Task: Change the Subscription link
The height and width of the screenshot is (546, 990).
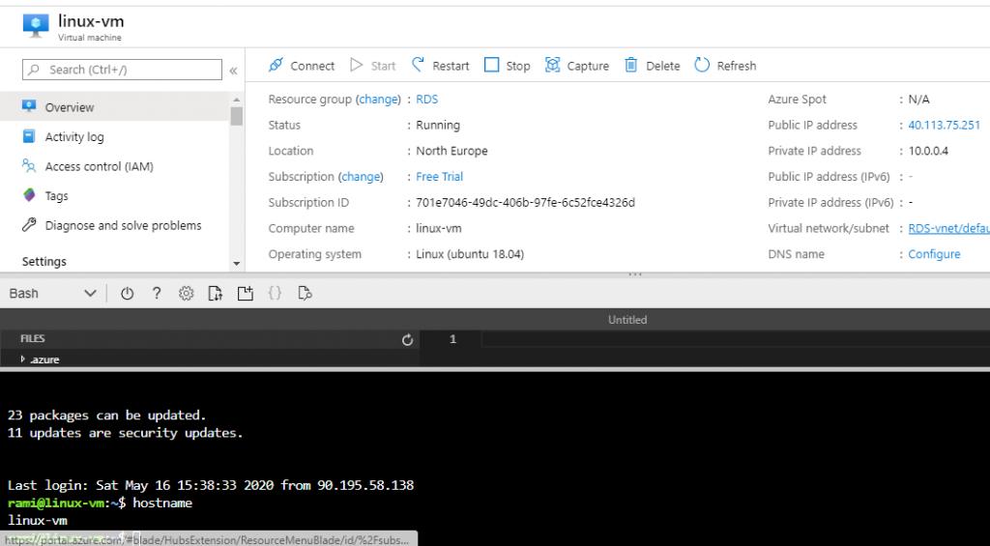Action: coord(361,177)
